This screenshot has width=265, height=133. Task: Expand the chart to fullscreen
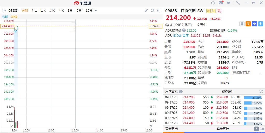[153, 11]
